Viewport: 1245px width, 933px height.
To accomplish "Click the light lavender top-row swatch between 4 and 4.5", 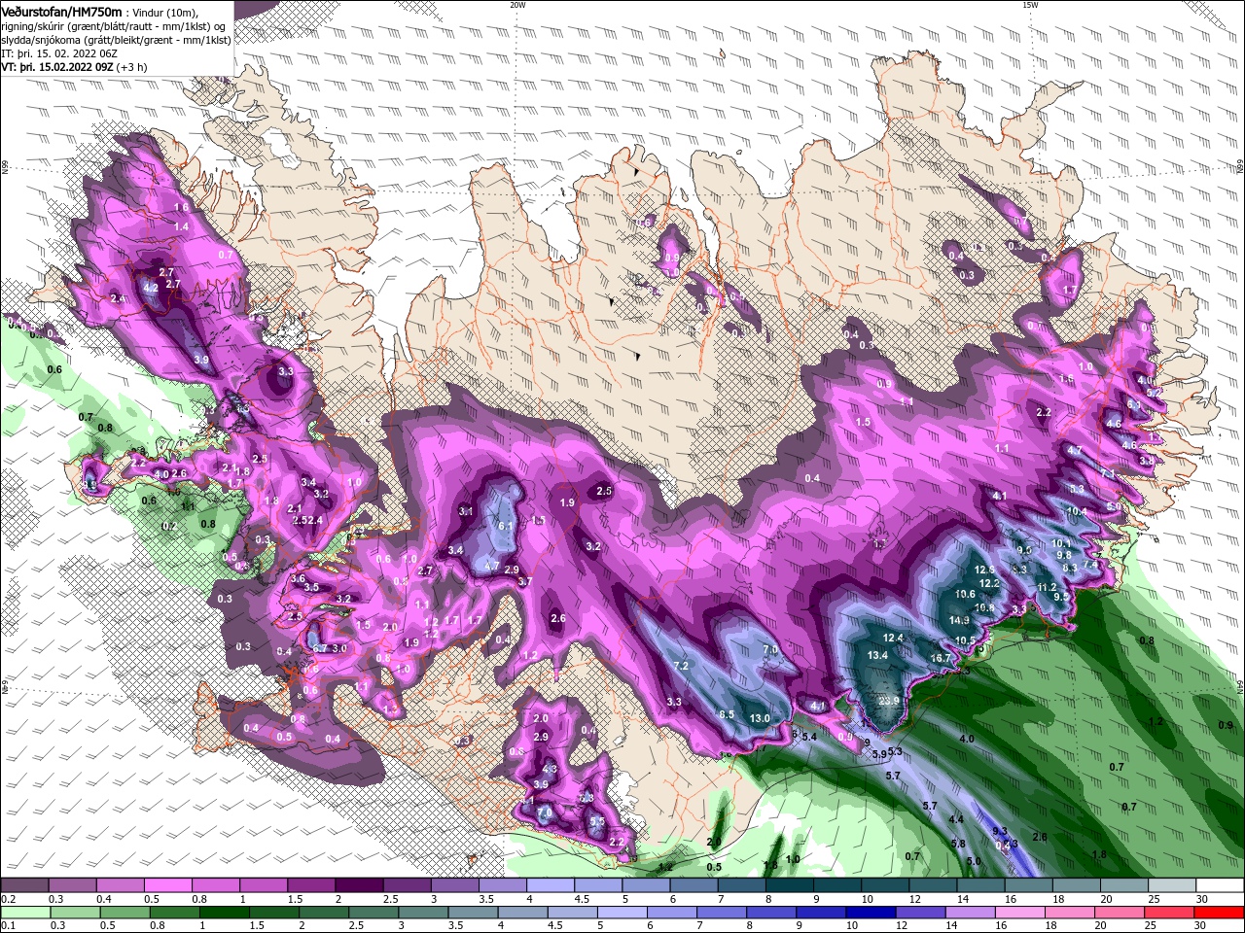I will (550, 884).
